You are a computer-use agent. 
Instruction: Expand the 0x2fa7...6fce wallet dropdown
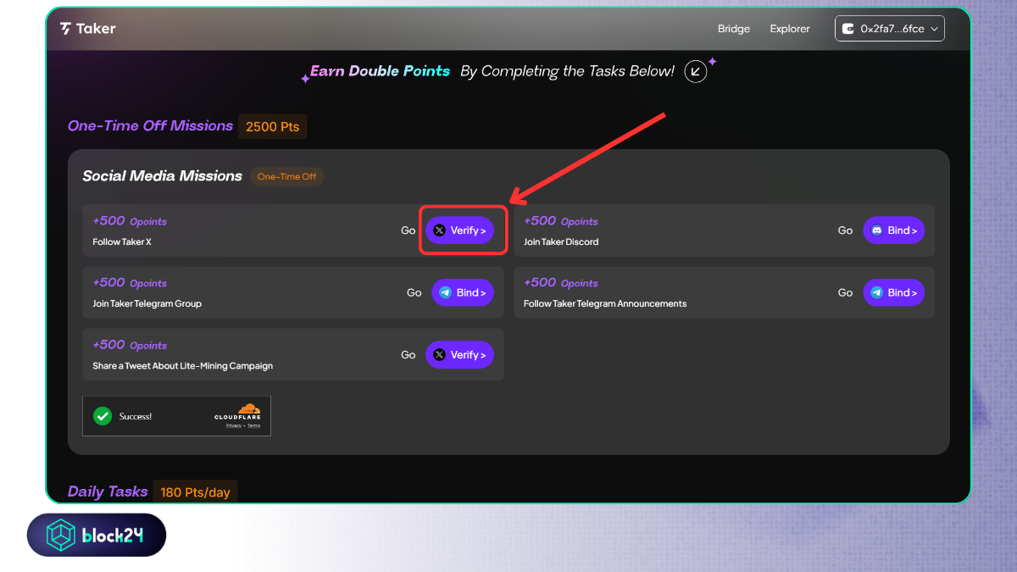coord(890,29)
